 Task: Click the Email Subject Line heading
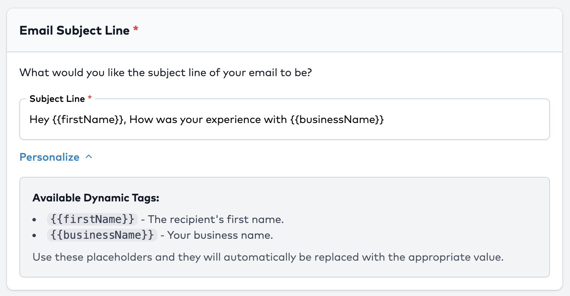click(x=74, y=30)
